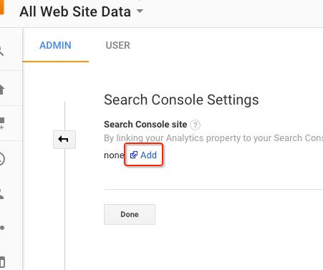
Task: Open the All Web Site Data view selector
Action: click(82, 11)
